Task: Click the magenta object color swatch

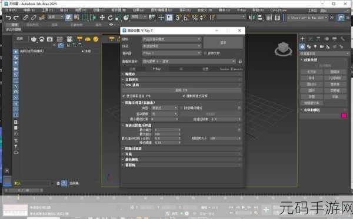Action: pos(344,116)
